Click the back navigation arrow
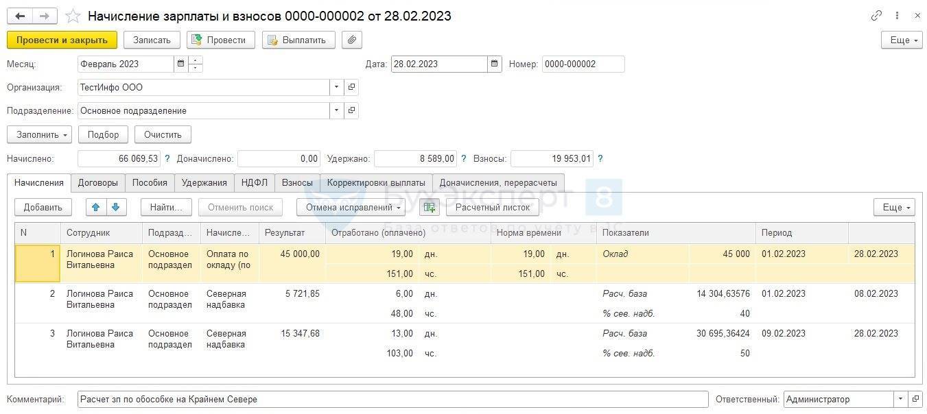This screenshot has width=927, height=414. (x=20, y=16)
